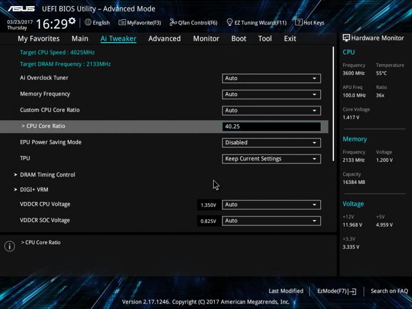412x309 pixels.
Task: Switch to the Advanced tab
Action: [x=164, y=38]
